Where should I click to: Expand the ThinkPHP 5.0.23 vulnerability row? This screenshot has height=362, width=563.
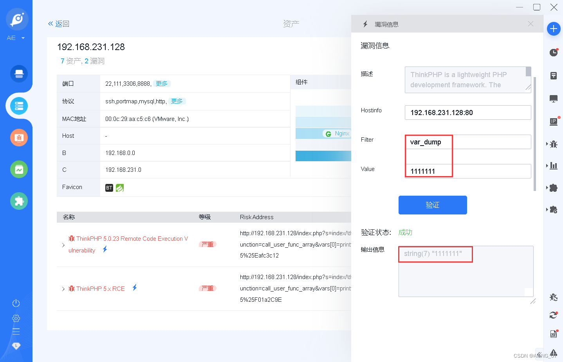click(x=63, y=245)
